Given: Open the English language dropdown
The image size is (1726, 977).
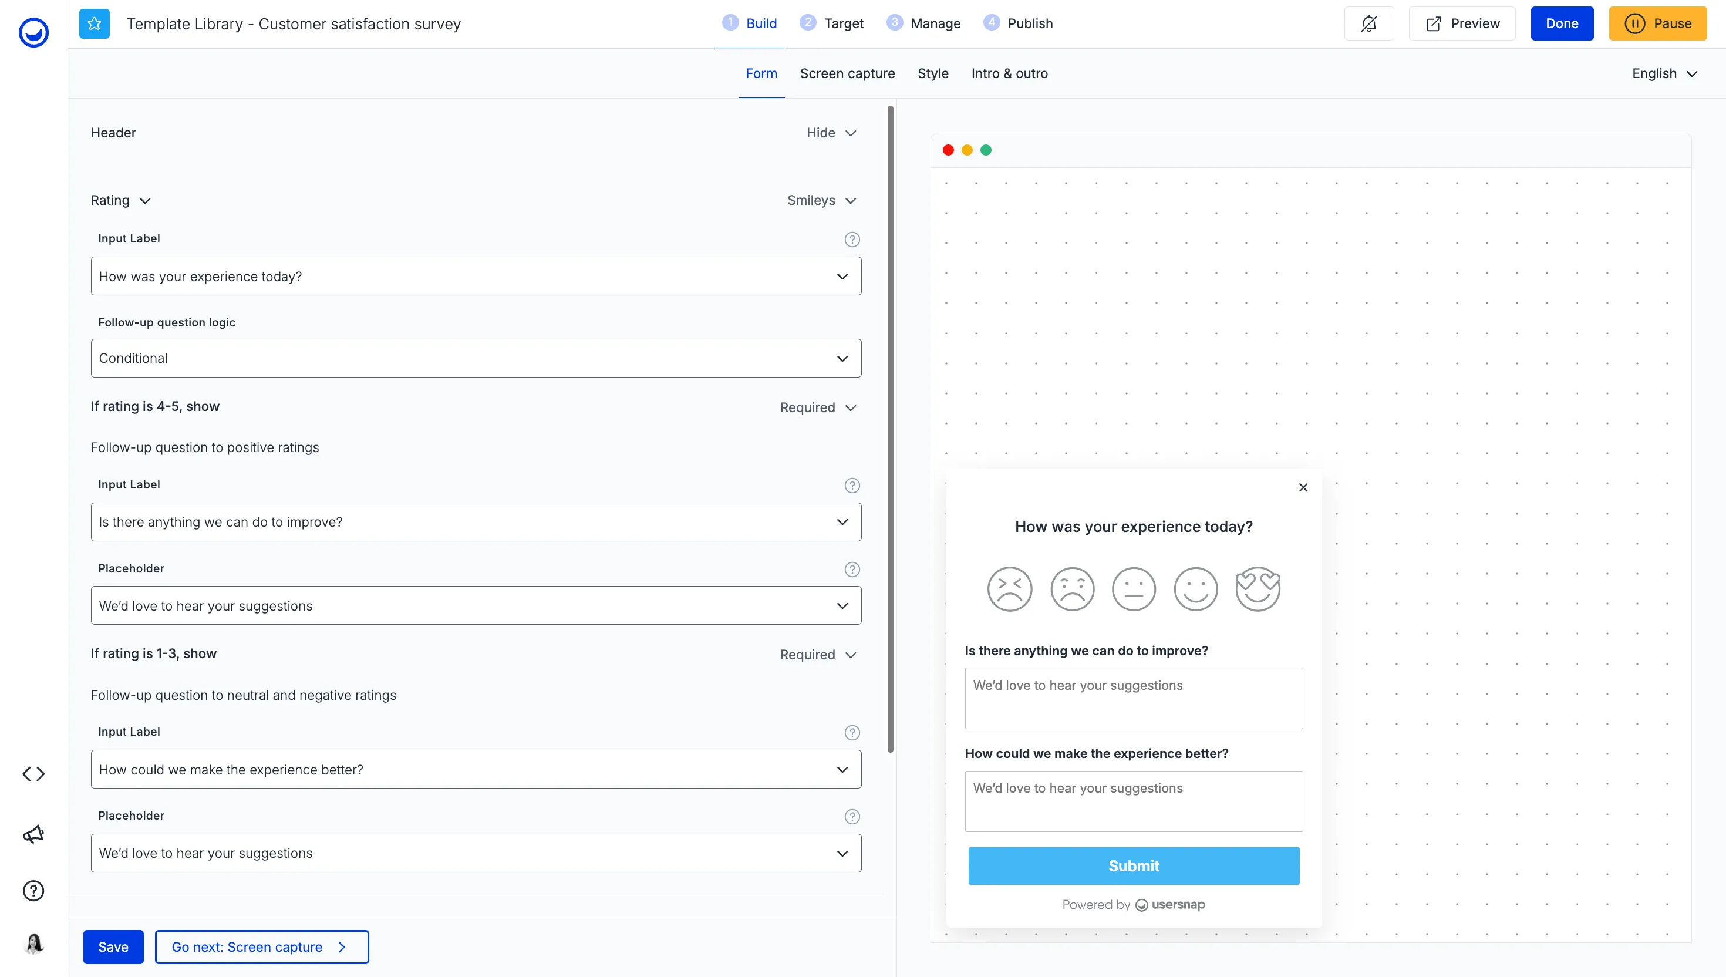Looking at the screenshot, I should point(1664,74).
